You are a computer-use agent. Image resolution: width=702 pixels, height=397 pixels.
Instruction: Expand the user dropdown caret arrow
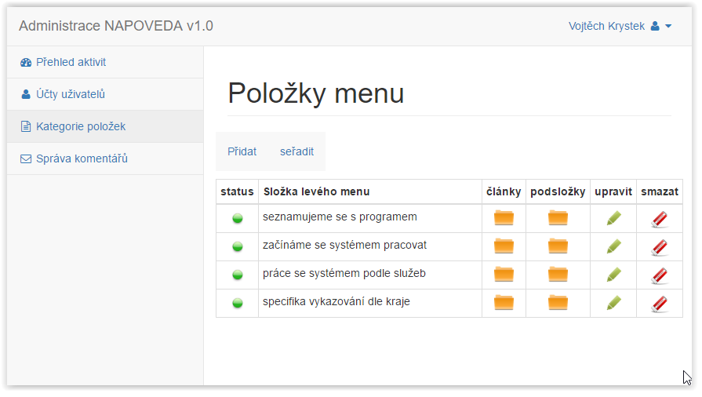[x=668, y=26]
